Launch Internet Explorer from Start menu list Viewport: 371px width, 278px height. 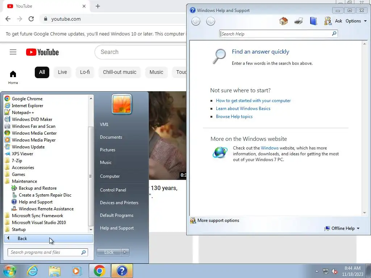click(27, 105)
